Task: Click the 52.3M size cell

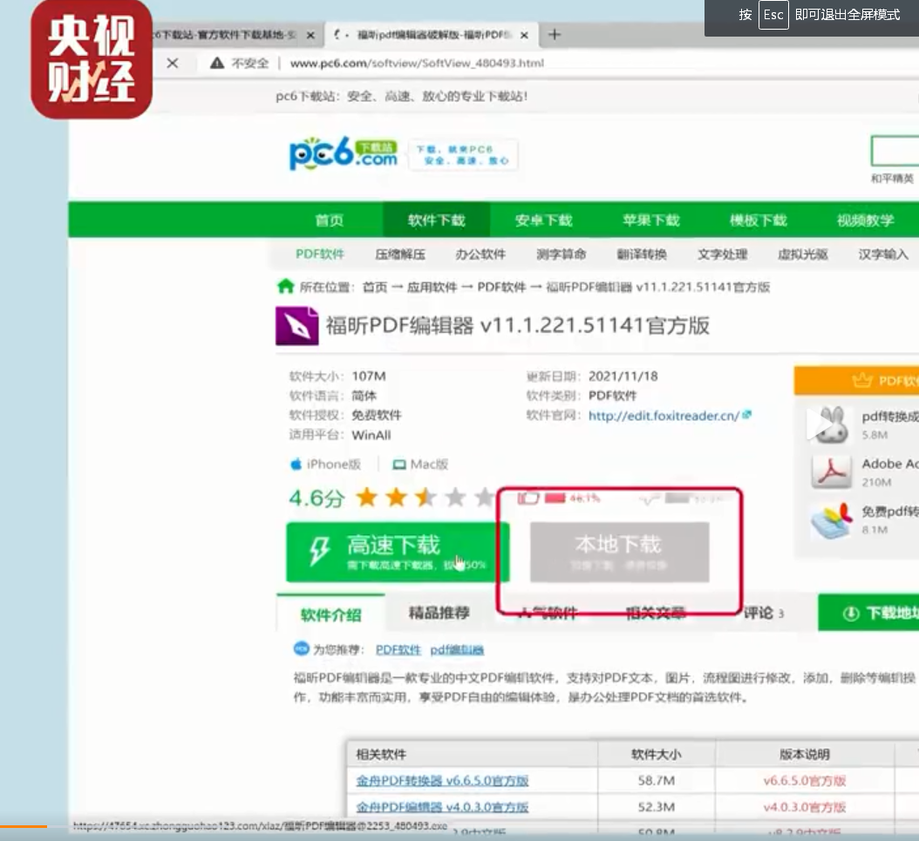Action: 657,807
